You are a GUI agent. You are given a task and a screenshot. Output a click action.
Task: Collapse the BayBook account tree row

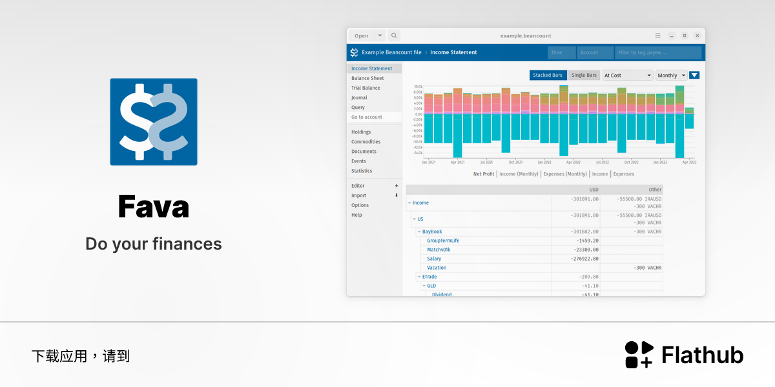(x=419, y=232)
